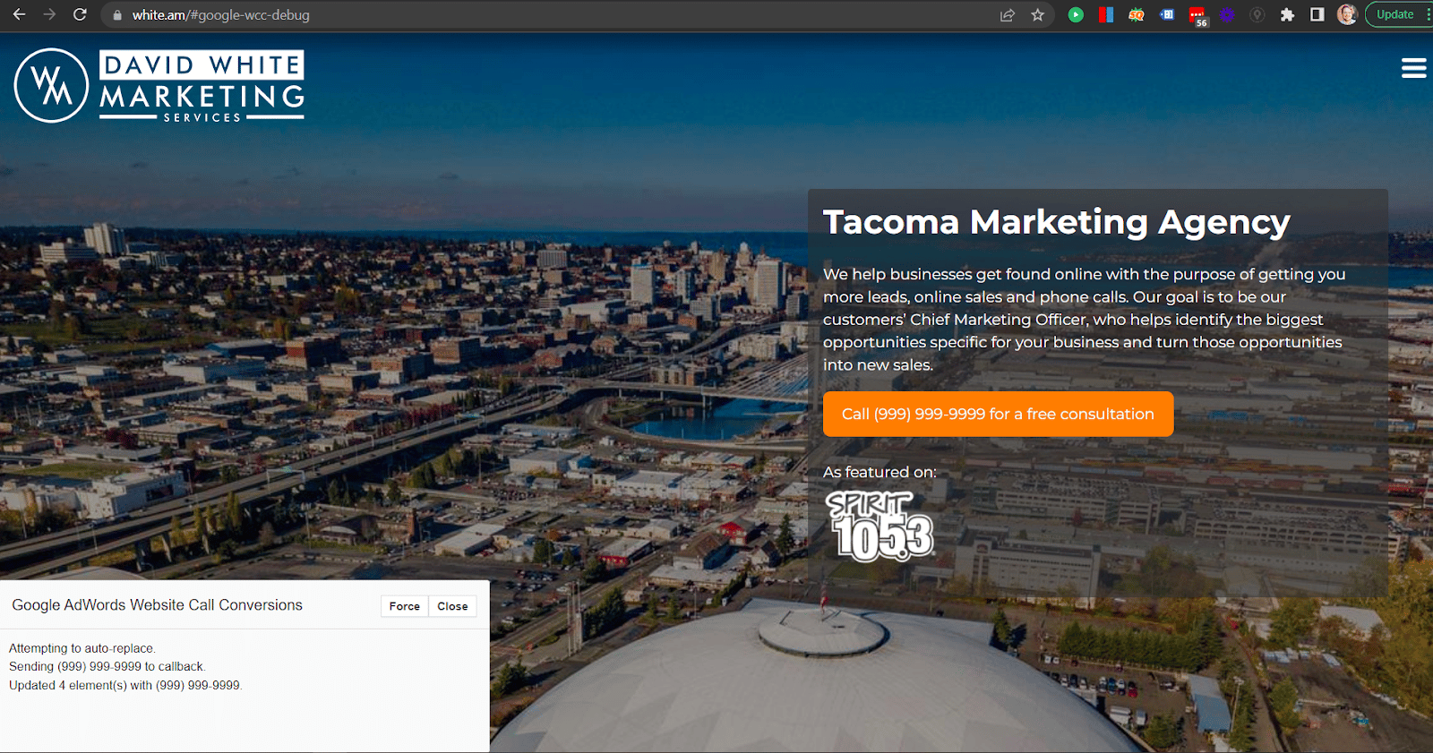Open the red extension with badge 56
Viewport: 1433px width, 753px height.
pyautogui.click(x=1197, y=16)
